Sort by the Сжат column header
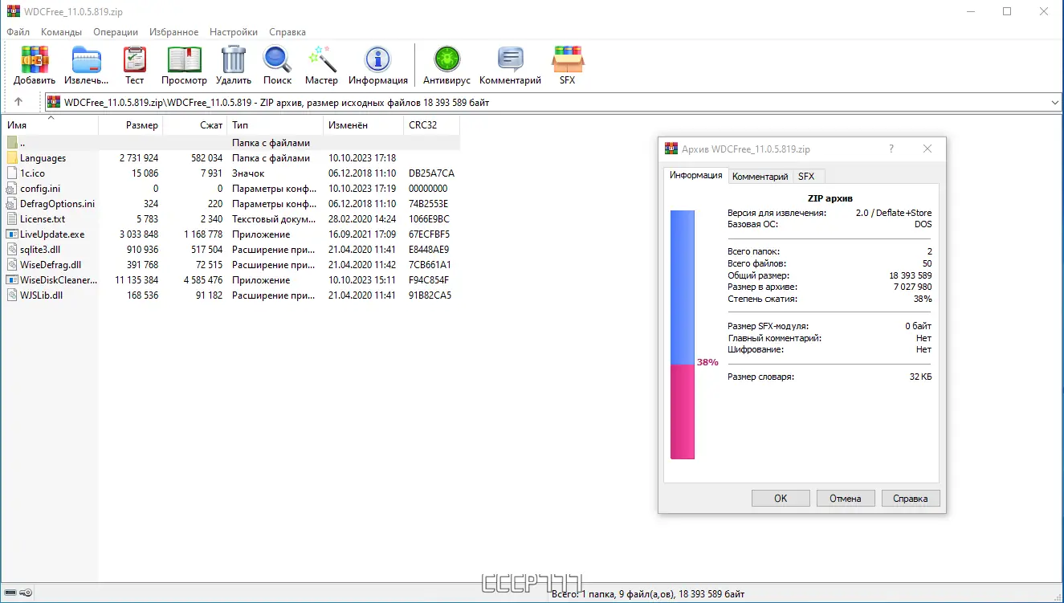The image size is (1064, 603). click(195, 125)
